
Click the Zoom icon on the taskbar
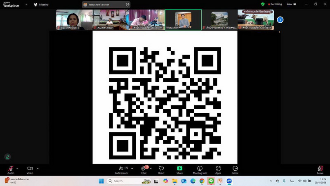point(229,181)
